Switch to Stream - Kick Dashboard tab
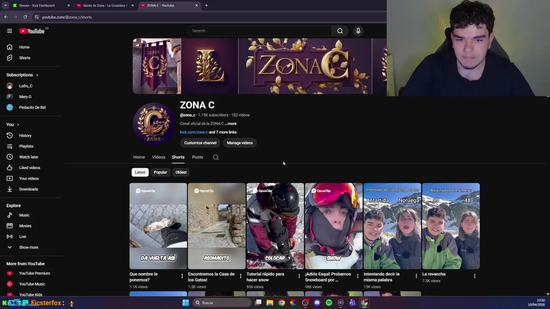The image size is (550, 309). tap(41, 6)
